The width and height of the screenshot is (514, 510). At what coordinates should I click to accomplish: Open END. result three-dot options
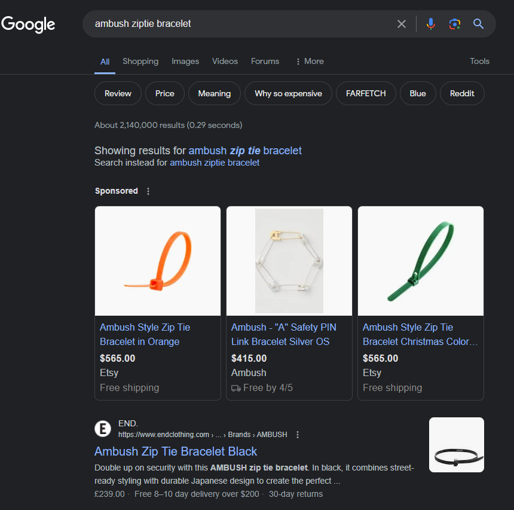tap(298, 435)
